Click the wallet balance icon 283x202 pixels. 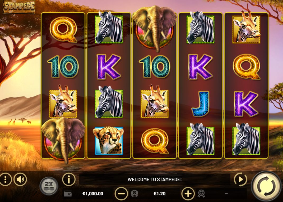[68, 194]
